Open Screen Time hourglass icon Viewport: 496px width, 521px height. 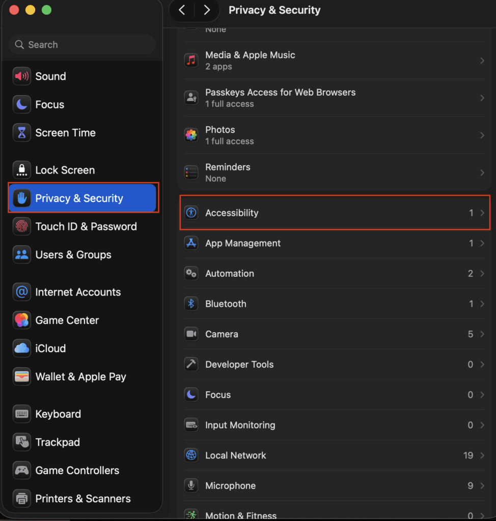21,133
